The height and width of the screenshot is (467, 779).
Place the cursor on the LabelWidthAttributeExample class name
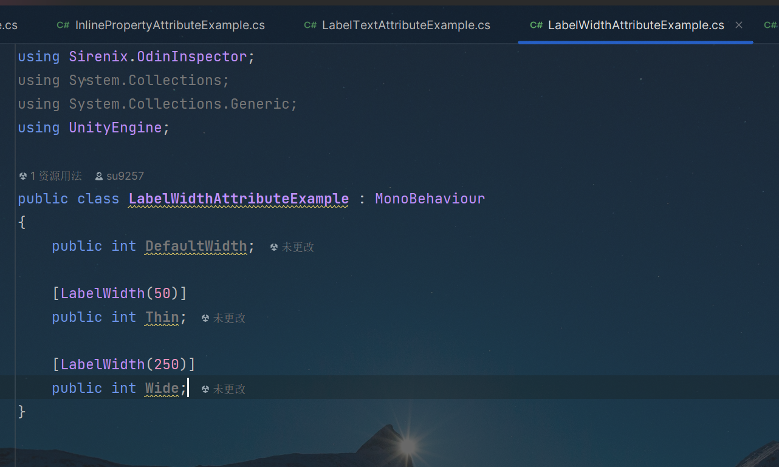pyautogui.click(x=238, y=199)
